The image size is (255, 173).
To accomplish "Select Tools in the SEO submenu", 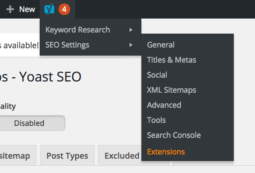I will click(x=156, y=120).
